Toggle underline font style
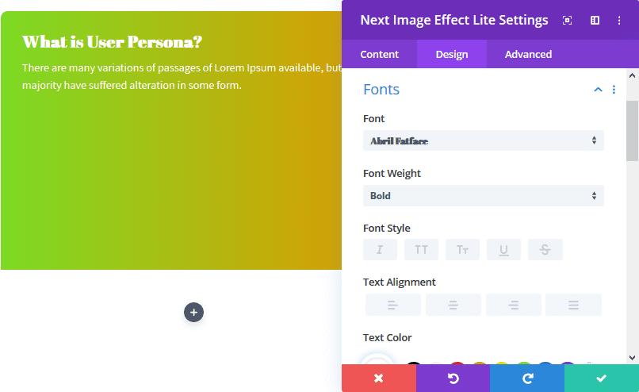 pos(503,250)
